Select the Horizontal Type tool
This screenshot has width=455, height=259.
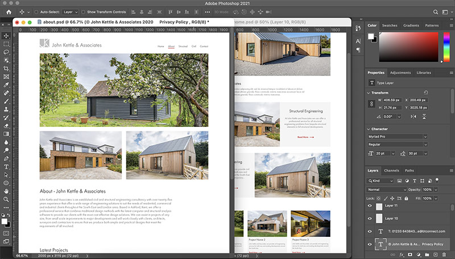[6, 167]
